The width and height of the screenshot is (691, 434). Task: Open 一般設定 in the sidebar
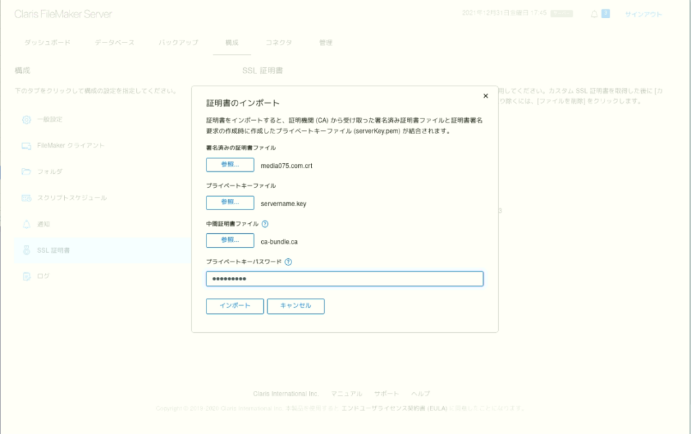(x=49, y=119)
